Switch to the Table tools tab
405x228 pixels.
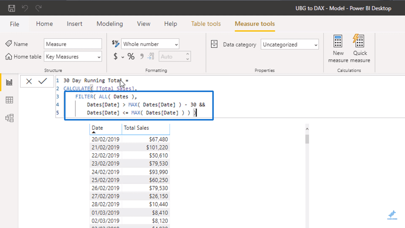pyautogui.click(x=206, y=24)
